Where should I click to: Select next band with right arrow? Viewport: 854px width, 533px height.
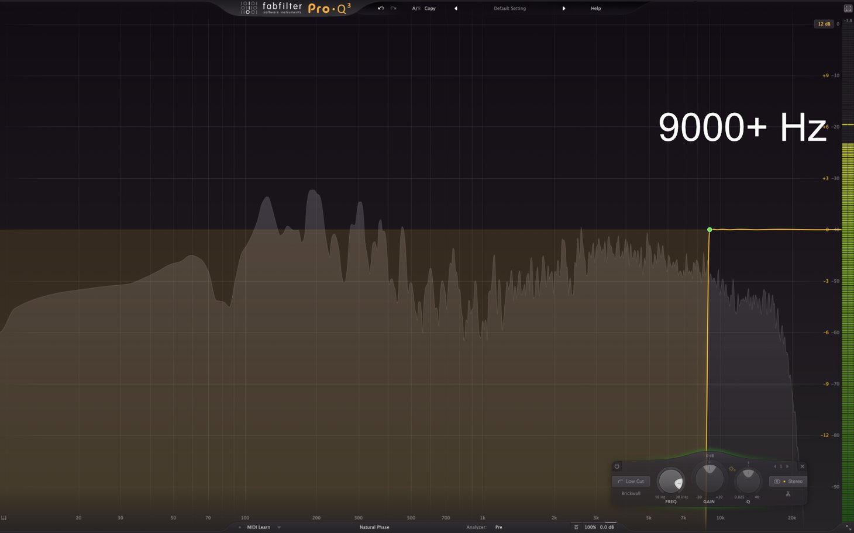coord(787,466)
